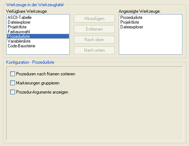Image resolution: width=189 pixels, height=146 pixels.
Task: Click the Nach oben button
Action: [94, 40]
